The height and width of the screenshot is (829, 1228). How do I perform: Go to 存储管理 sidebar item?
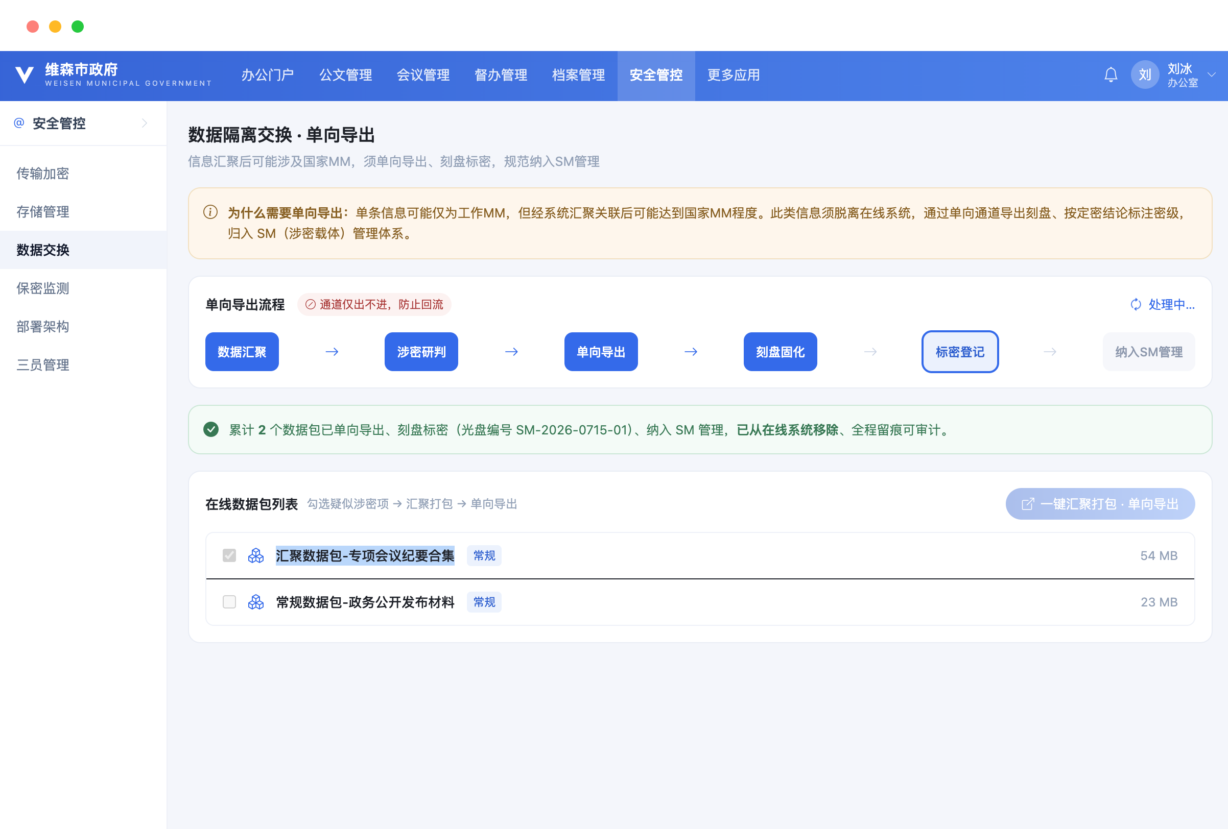[83, 212]
